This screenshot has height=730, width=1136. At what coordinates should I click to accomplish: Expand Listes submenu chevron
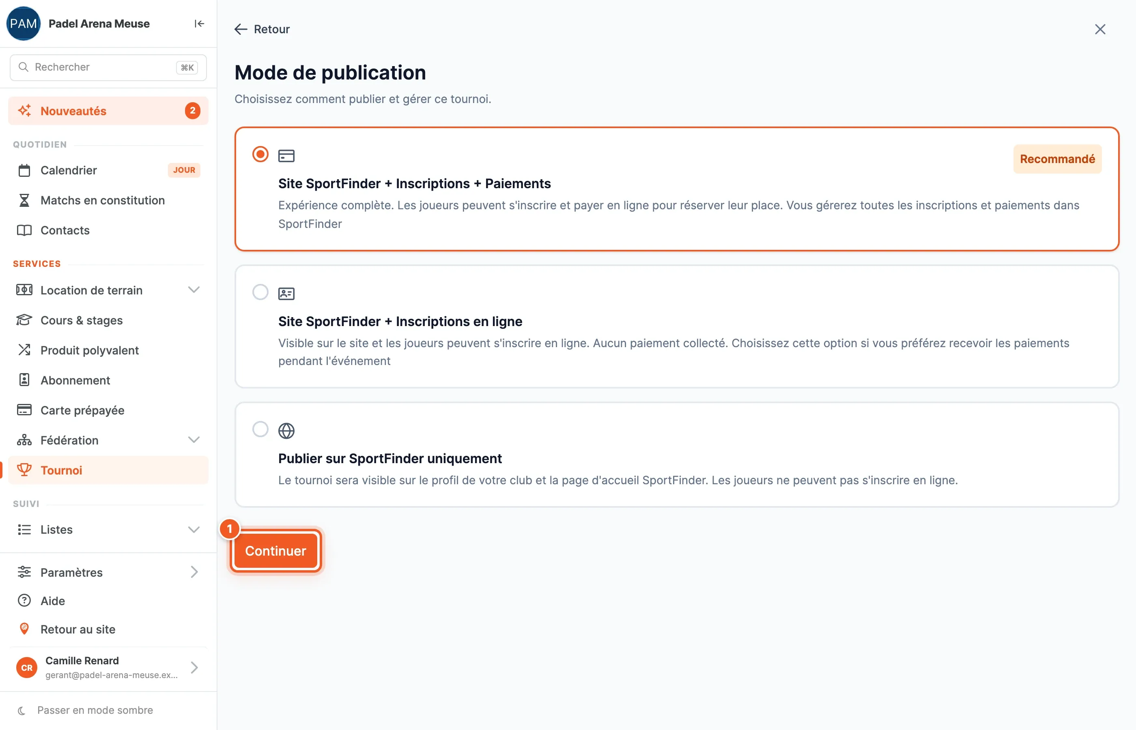pos(194,530)
